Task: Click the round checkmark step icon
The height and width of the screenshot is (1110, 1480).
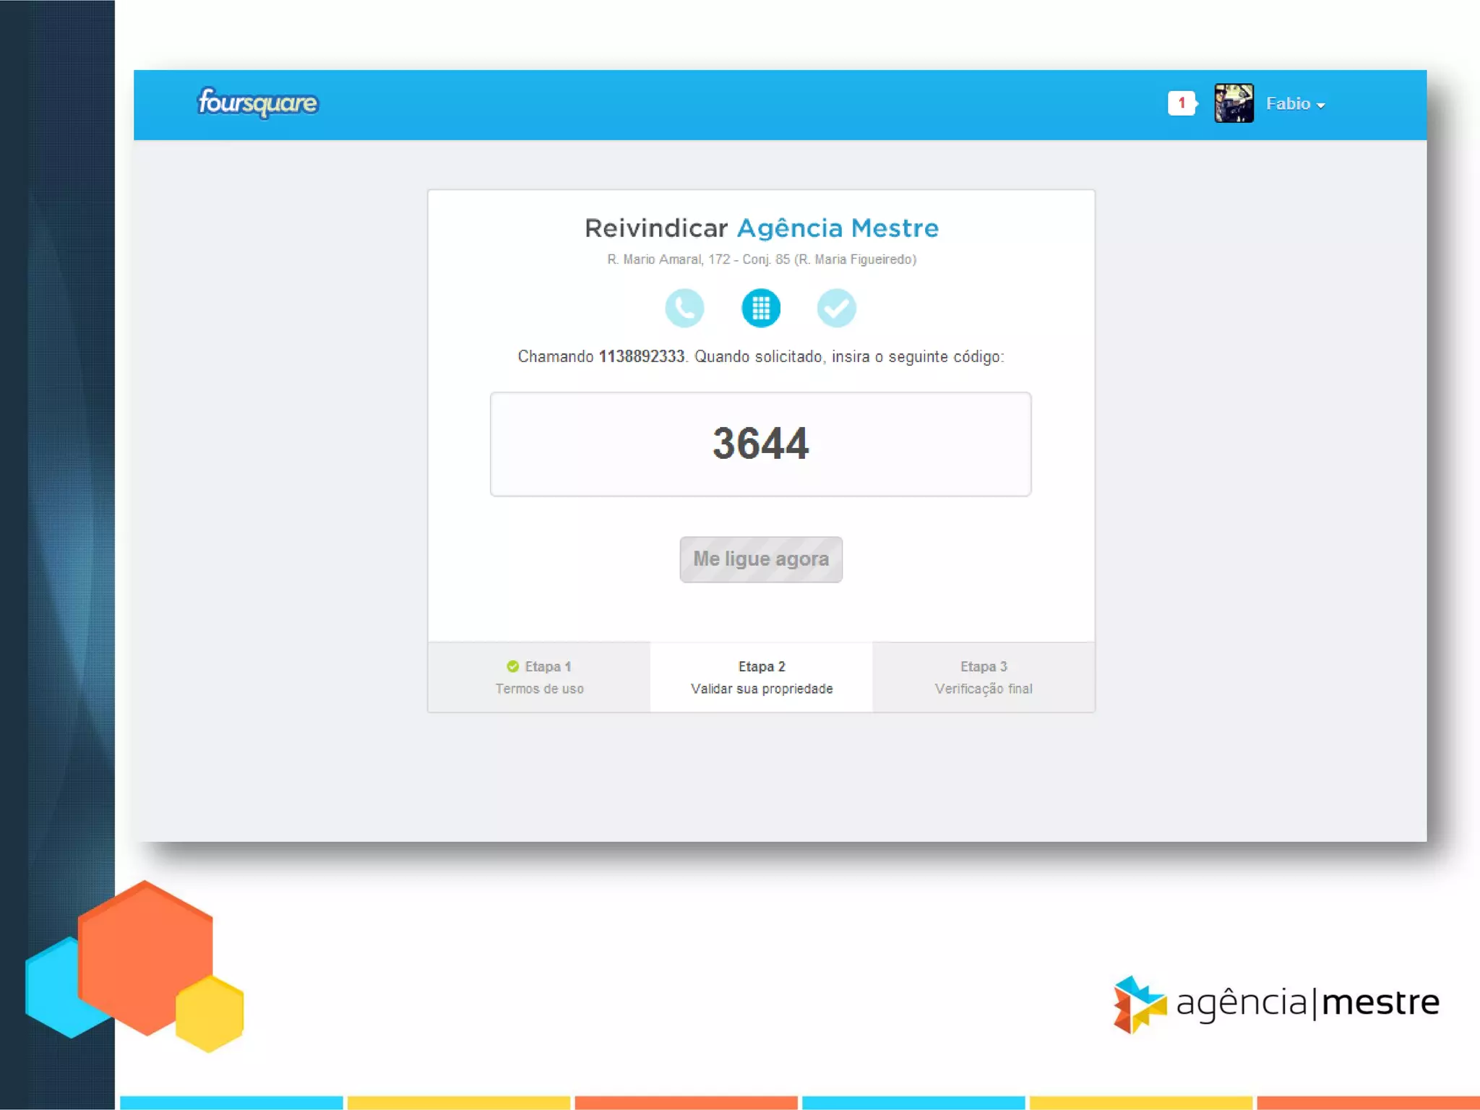Action: point(836,309)
